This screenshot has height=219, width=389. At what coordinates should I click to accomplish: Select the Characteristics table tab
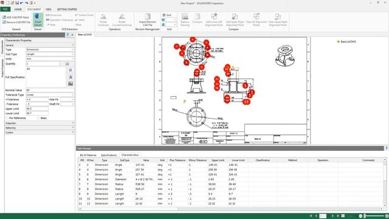tap(130, 155)
